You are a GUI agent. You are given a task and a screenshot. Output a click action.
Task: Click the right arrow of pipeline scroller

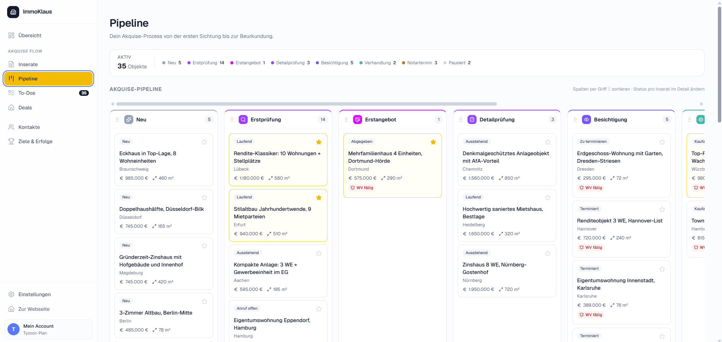[x=702, y=104]
